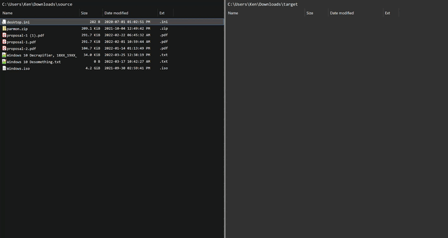Click the 4.2 GiB size value
448x238 pixels.
[x=93, y=68]
